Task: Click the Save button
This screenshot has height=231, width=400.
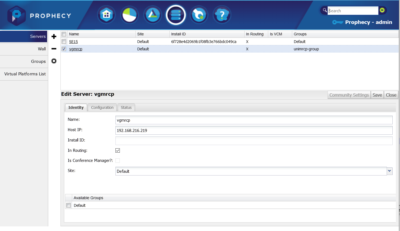Action: coord(377,95)
